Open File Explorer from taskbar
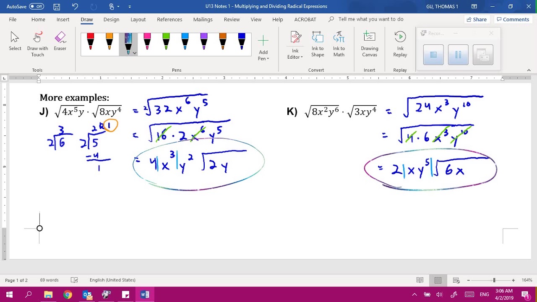537x302 pixels. pyautogui.click(x=48, y=294)
